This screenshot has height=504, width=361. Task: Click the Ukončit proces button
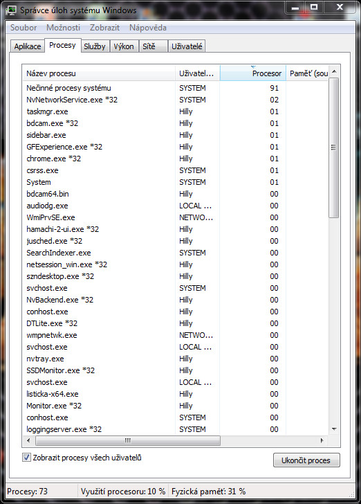(306, 460)
